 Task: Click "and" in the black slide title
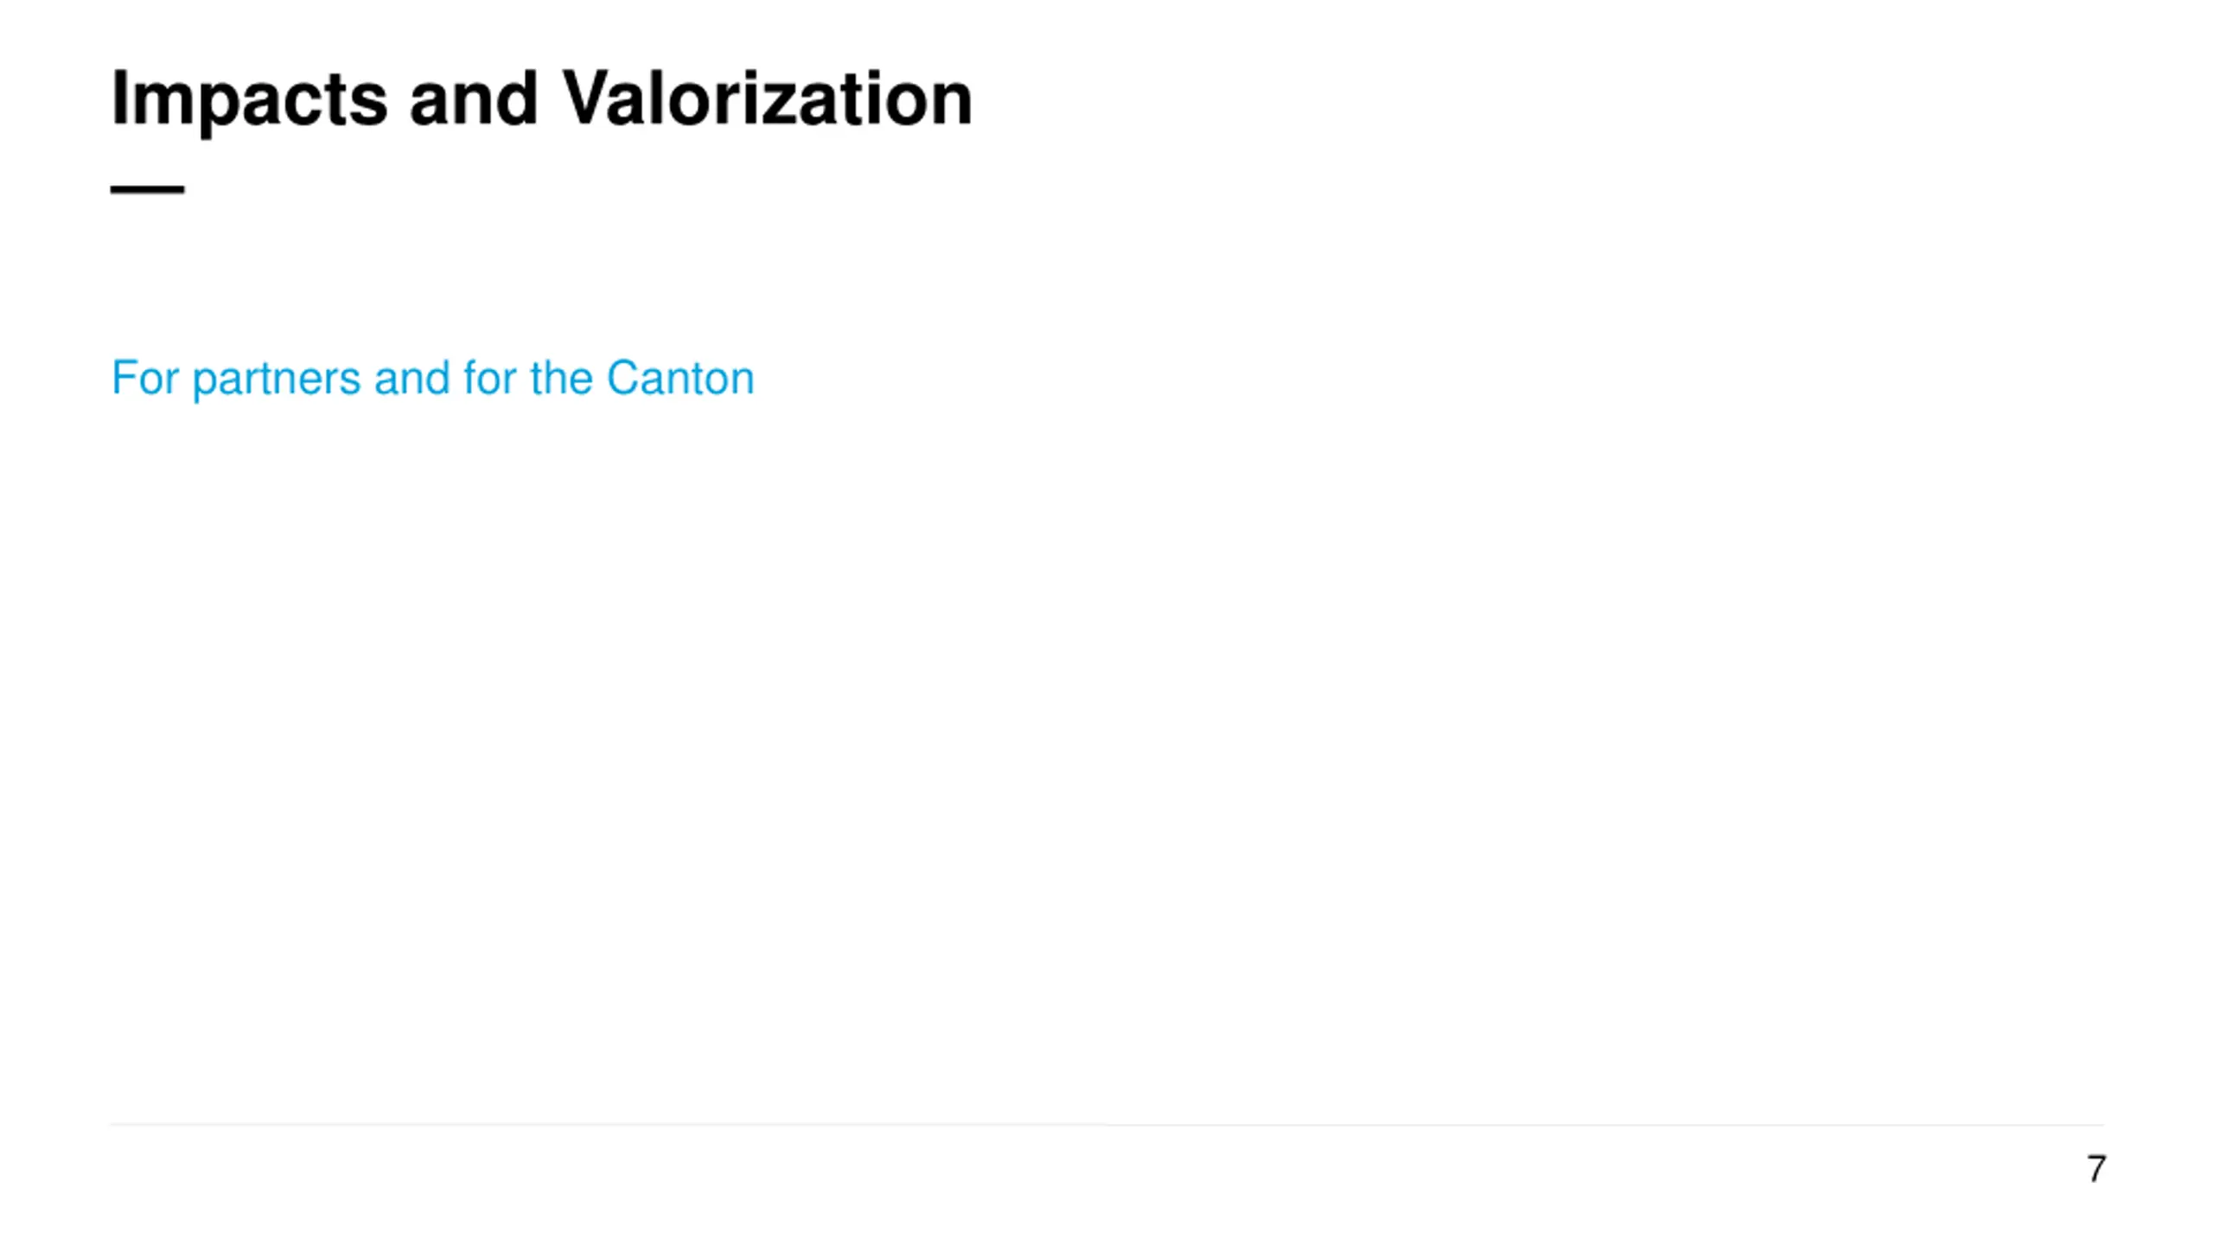click(x=474, y=100)
